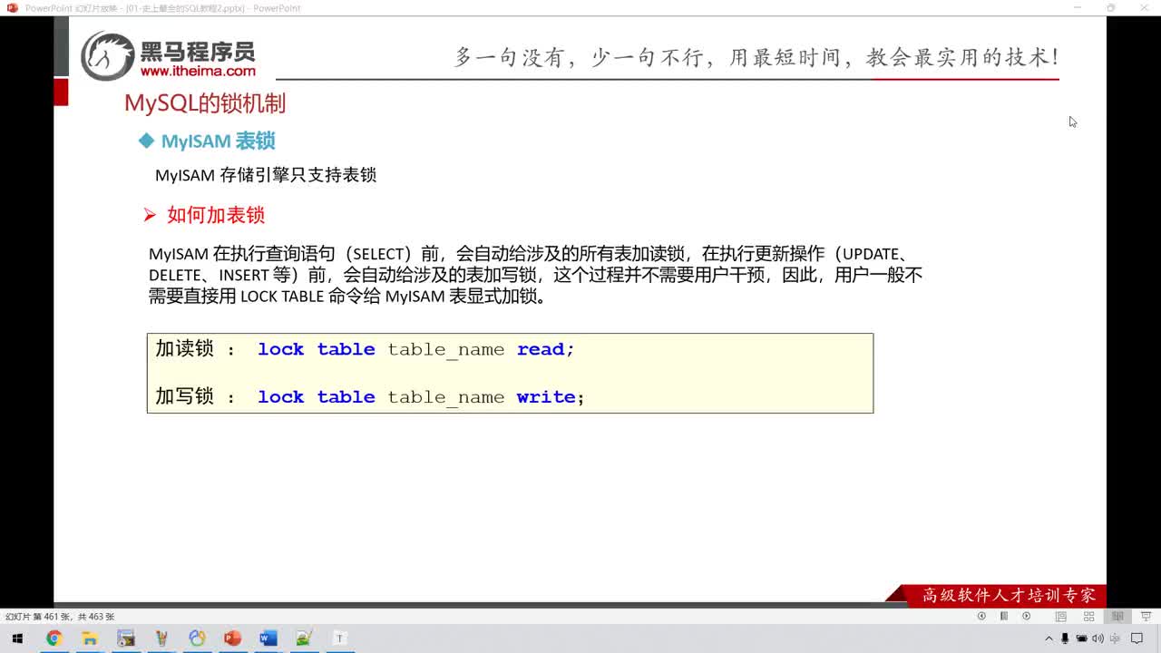Open Microsoft Word from taskbar

coord(268,638)
